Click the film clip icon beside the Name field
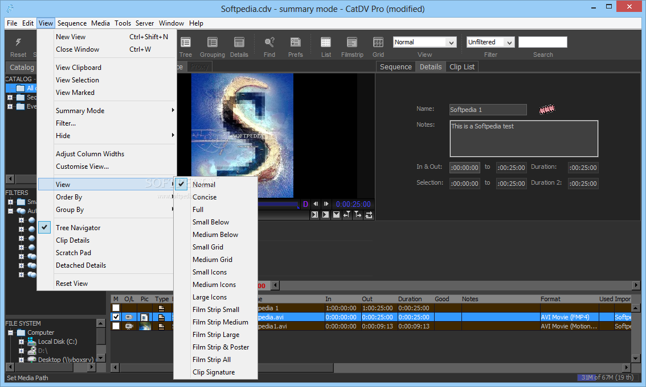This screenshot has height=387, width=646. (547, 109)
